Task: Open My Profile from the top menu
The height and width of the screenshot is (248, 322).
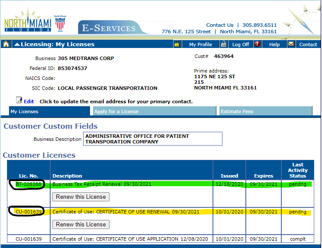Action: 200,45
